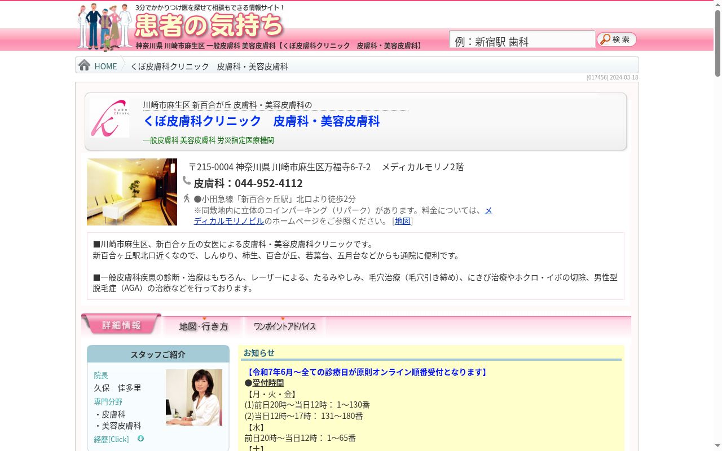Click the 【月・火・金】 schedule line

pyautogui.click(x=271, y=394)
